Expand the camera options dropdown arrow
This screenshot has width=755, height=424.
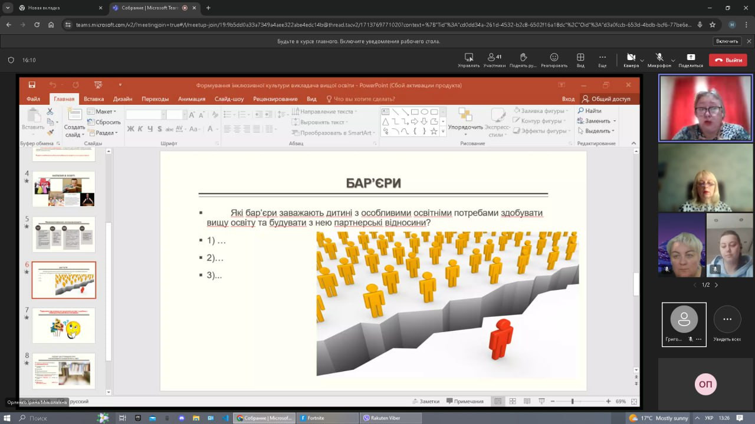tap(642, 60)
